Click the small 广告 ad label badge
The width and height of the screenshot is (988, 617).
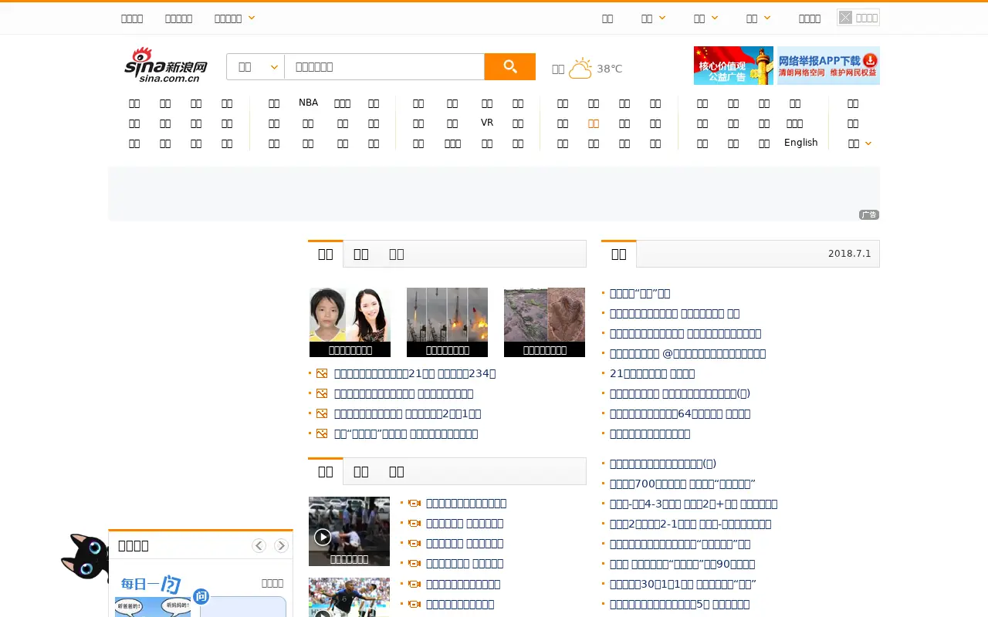tap(869, 214)
